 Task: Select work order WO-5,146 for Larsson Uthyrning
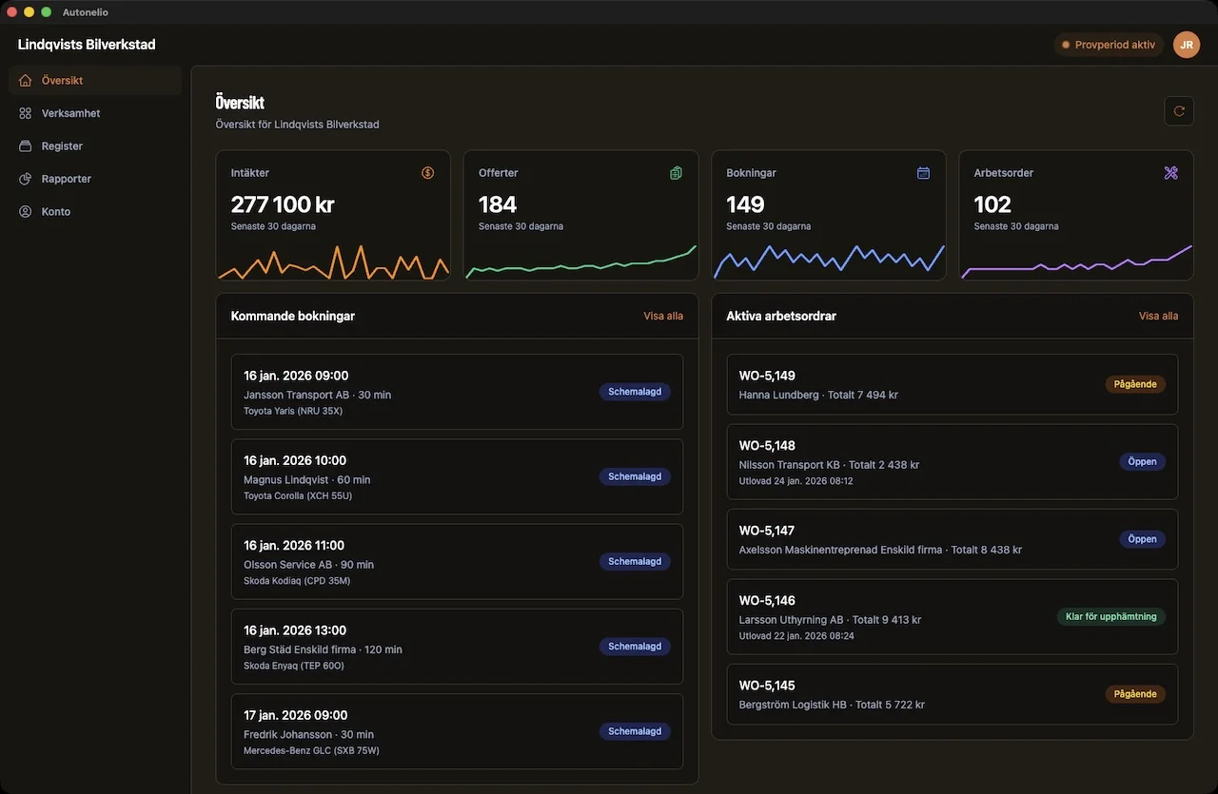click(x=952, y=616)
